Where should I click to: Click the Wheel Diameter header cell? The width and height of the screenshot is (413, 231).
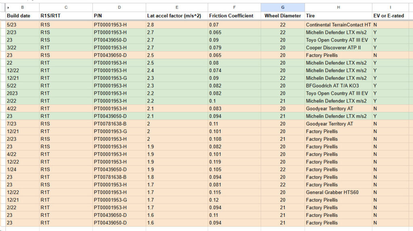(283, 16)
